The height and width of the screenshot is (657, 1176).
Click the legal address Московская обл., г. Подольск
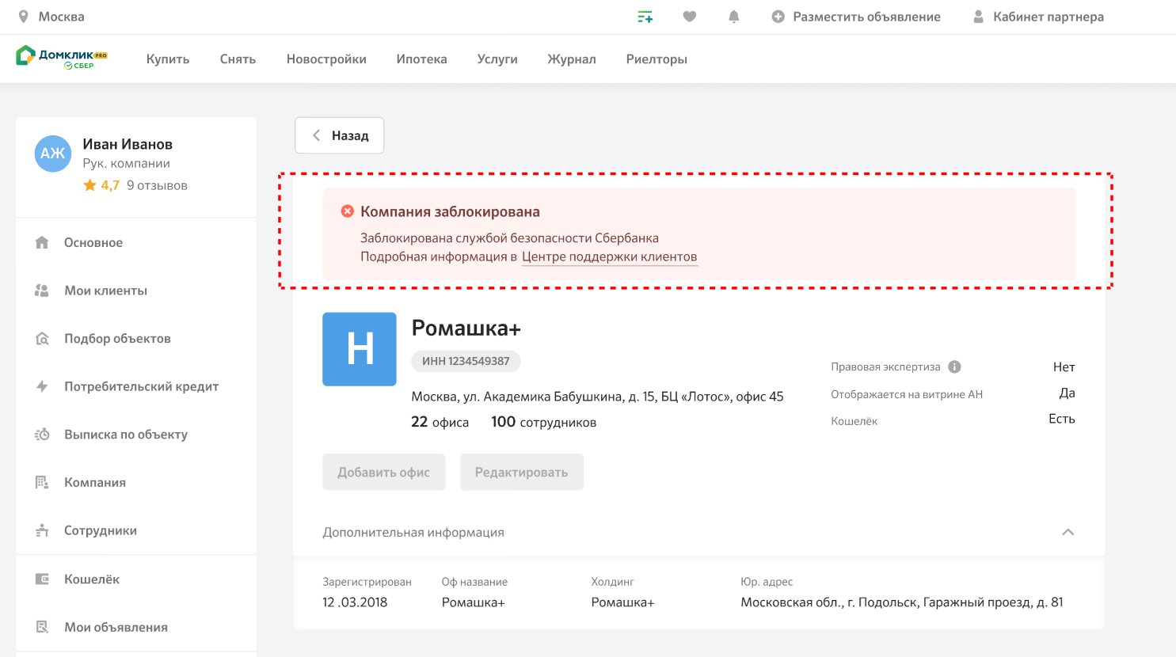coord(902,602)
